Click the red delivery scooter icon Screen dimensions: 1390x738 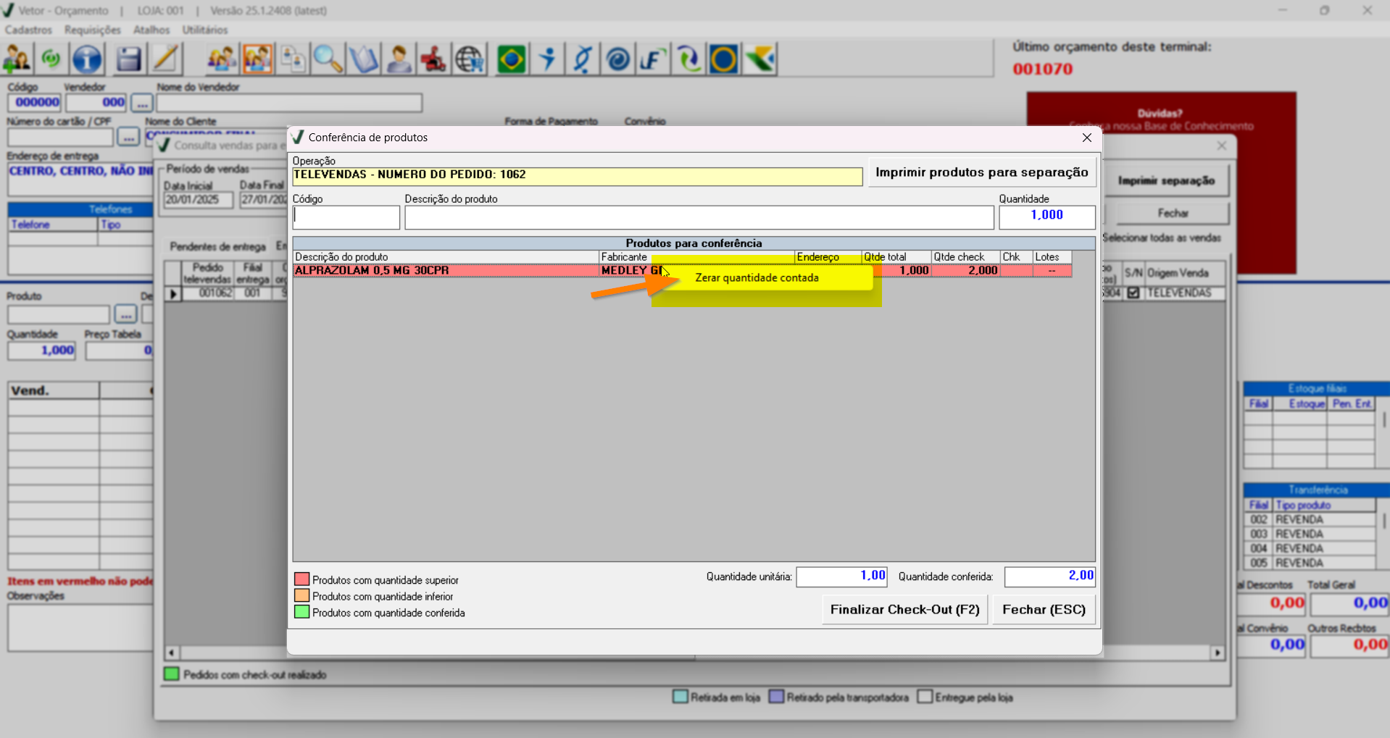[x=434, y=59]
